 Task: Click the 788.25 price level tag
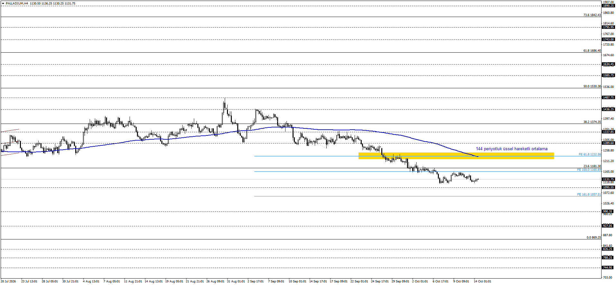click(x=608, y=258)
